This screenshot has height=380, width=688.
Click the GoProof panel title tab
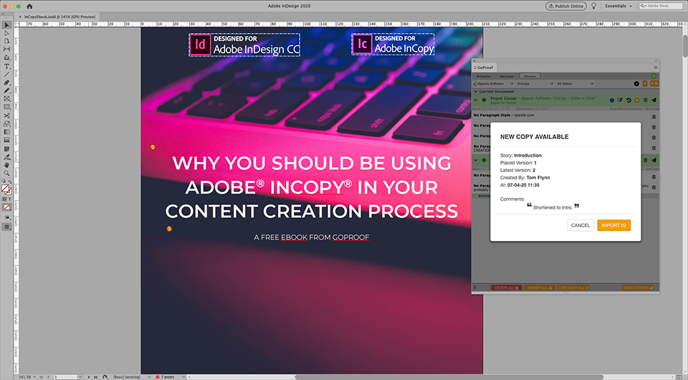tap(484, 67)
